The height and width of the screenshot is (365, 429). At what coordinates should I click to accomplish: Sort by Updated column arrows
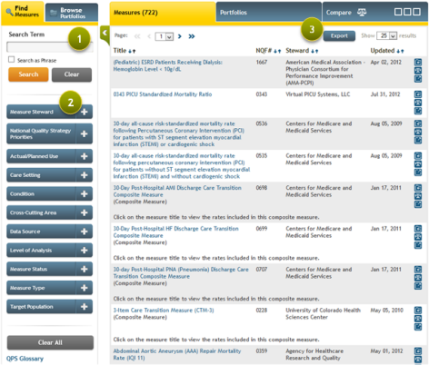pyautogui.click(x=400, y=51)
